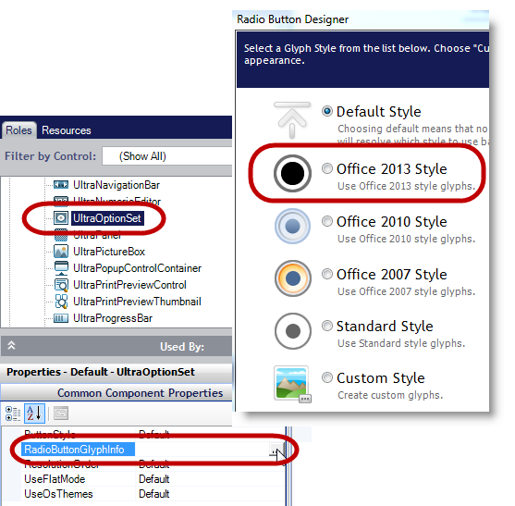Click the UltraPrintPreviewThumbnail icon

pyautogui.click(x=61, y=302)
